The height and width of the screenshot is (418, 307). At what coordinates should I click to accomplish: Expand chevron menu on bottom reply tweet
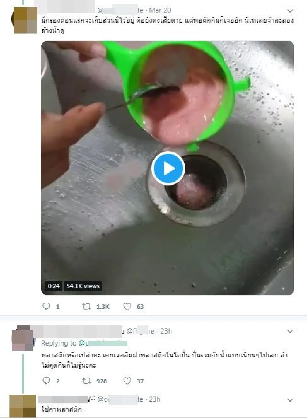(x=290, y=400)
